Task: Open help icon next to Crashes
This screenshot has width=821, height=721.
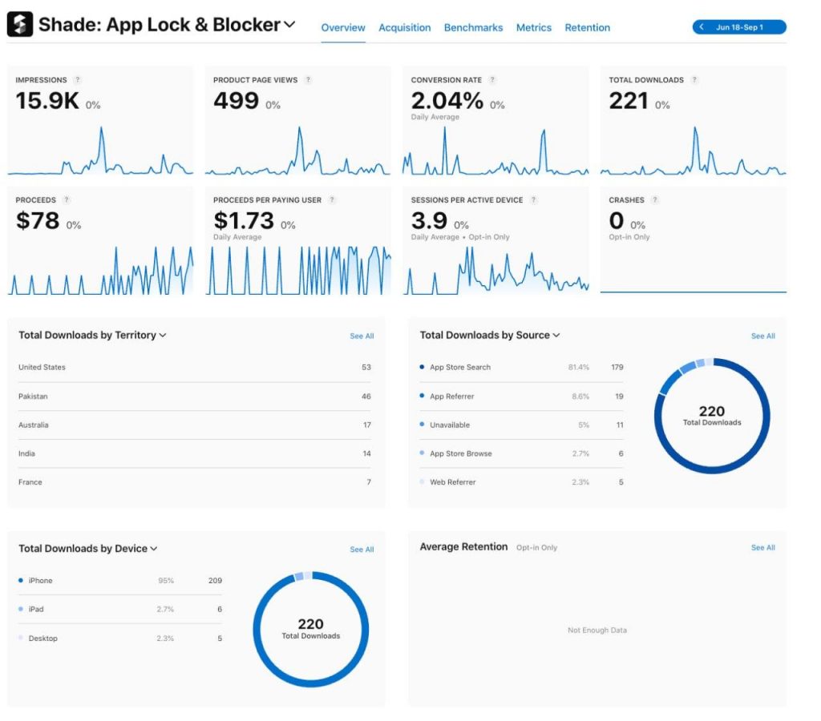Action: coord(654,199)
